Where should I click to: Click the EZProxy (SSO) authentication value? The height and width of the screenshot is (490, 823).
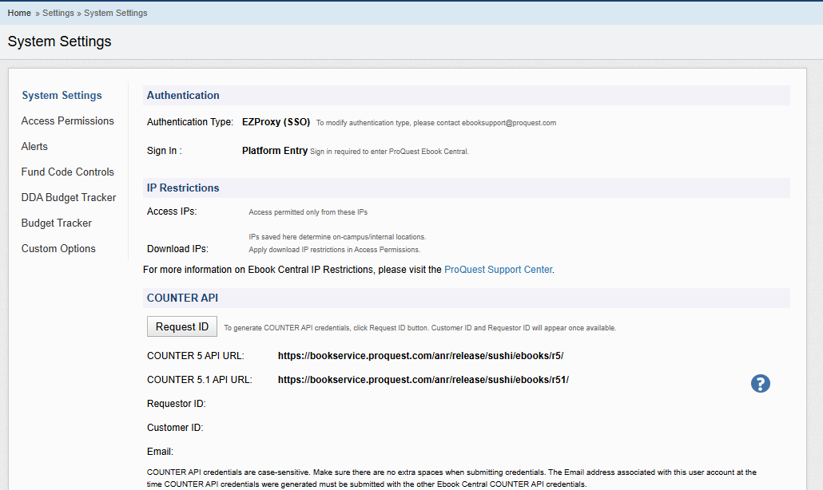pos(276,122)
